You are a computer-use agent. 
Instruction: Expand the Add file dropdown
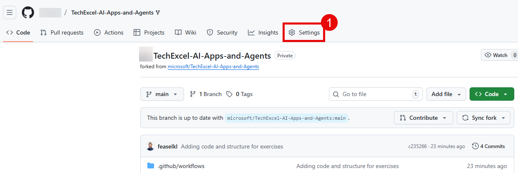(x=446, y=94)
